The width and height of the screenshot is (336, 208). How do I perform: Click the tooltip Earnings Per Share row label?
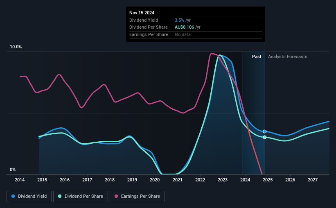[149, 34]
